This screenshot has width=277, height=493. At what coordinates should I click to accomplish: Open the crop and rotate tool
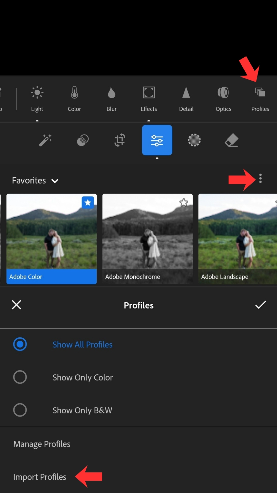(120, 140)
